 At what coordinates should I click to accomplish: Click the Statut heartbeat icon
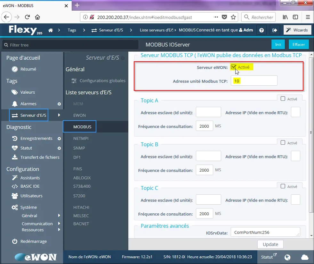[x=15, y=148]
